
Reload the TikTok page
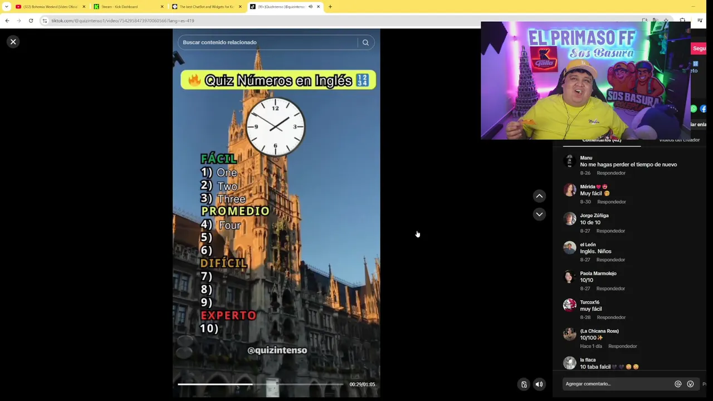pyautogui.click(x=31, y=21)
